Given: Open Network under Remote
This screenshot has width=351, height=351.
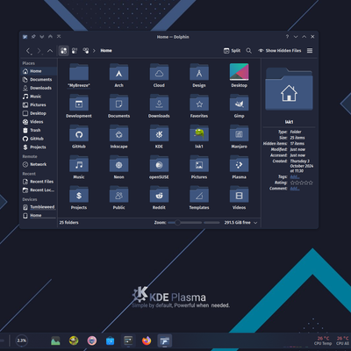Looking at the screenshot, I should pyautogui.click(x=39, y=164).
